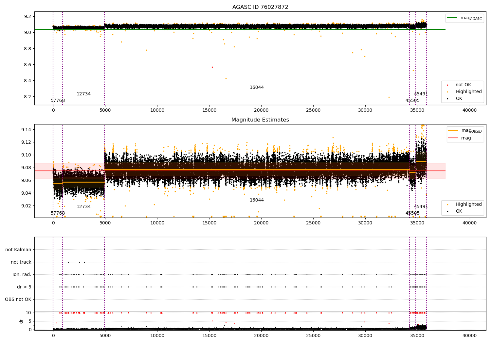491x343 pixels.
Task: Click y-axis tick '5' in bottom plot
Action: [x=30, y=321]
